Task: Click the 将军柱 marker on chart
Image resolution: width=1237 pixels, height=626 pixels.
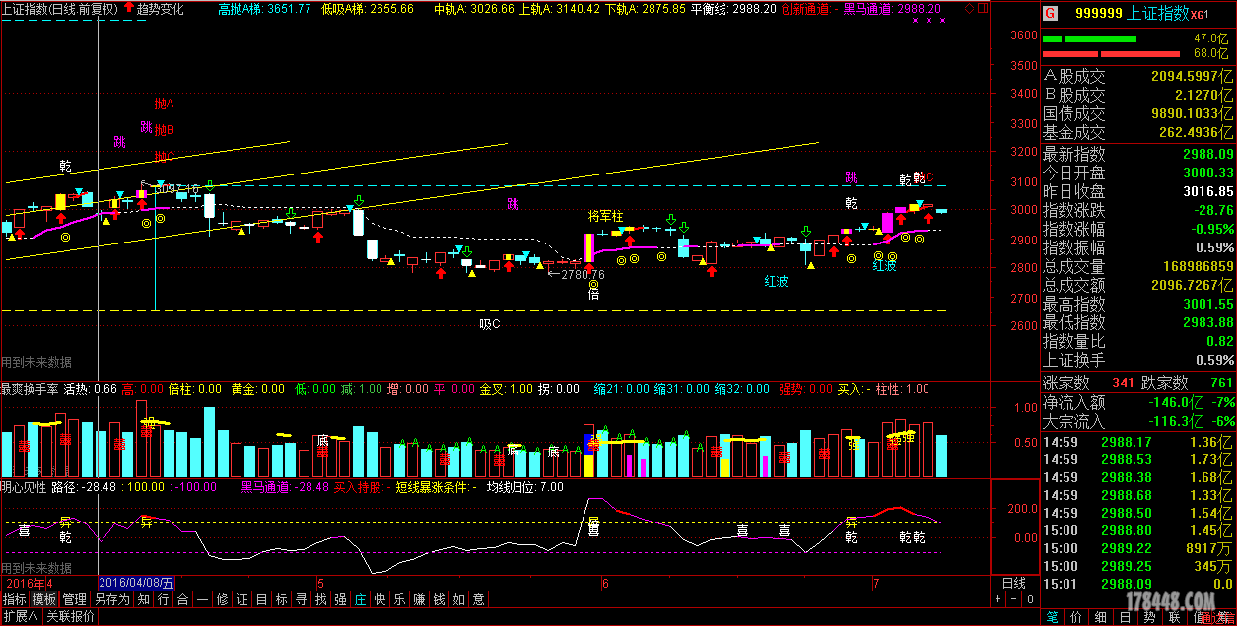Action: pyautogui.click(x=605, y=216)
